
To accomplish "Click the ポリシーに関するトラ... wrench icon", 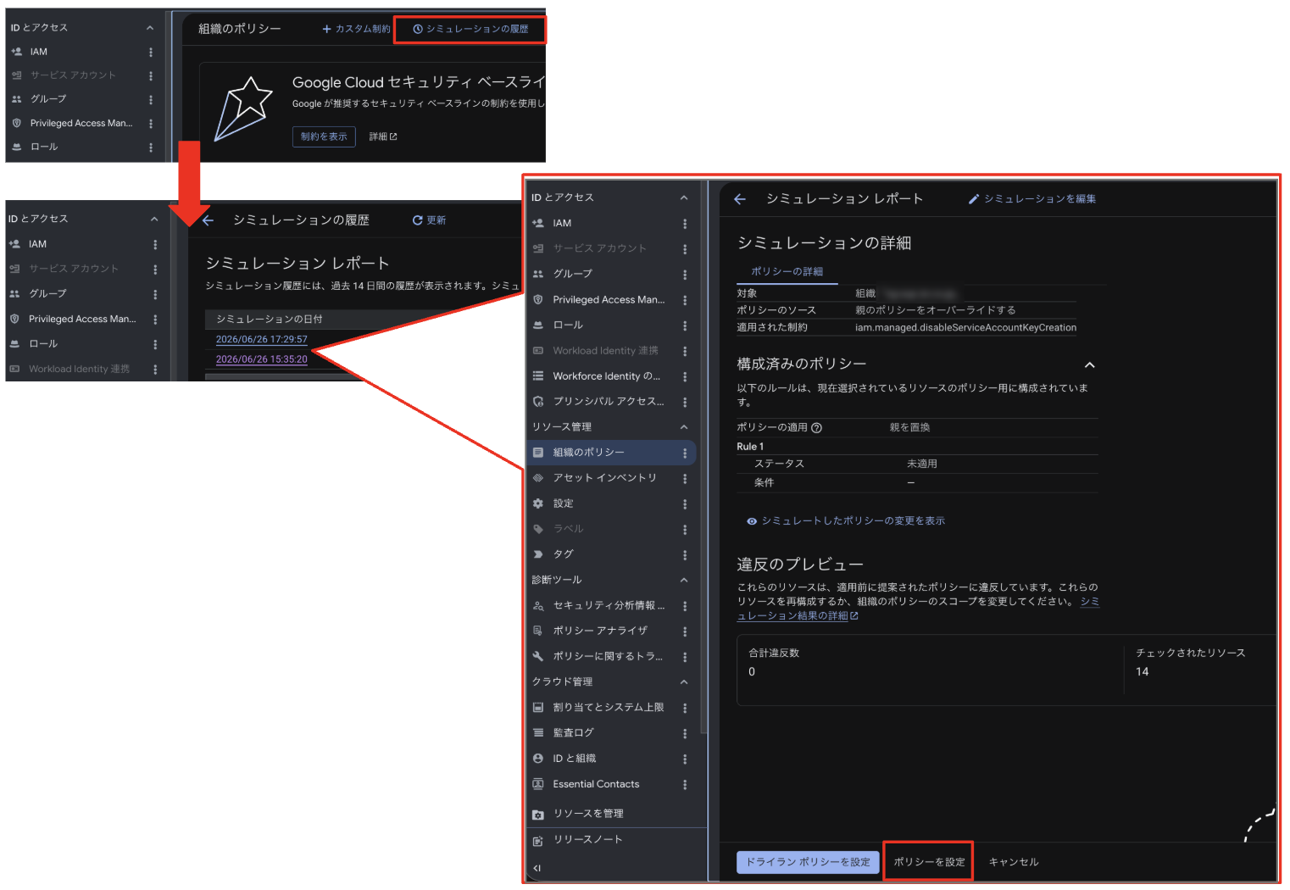I will click(x=538, y=656).
